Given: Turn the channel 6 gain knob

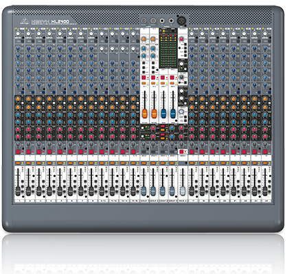Looking at the screenshot, I should tap(70, 34).
